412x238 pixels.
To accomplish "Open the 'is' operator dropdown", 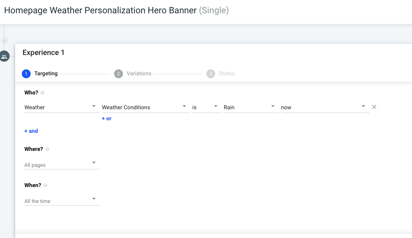I will (x=207, y=107).
